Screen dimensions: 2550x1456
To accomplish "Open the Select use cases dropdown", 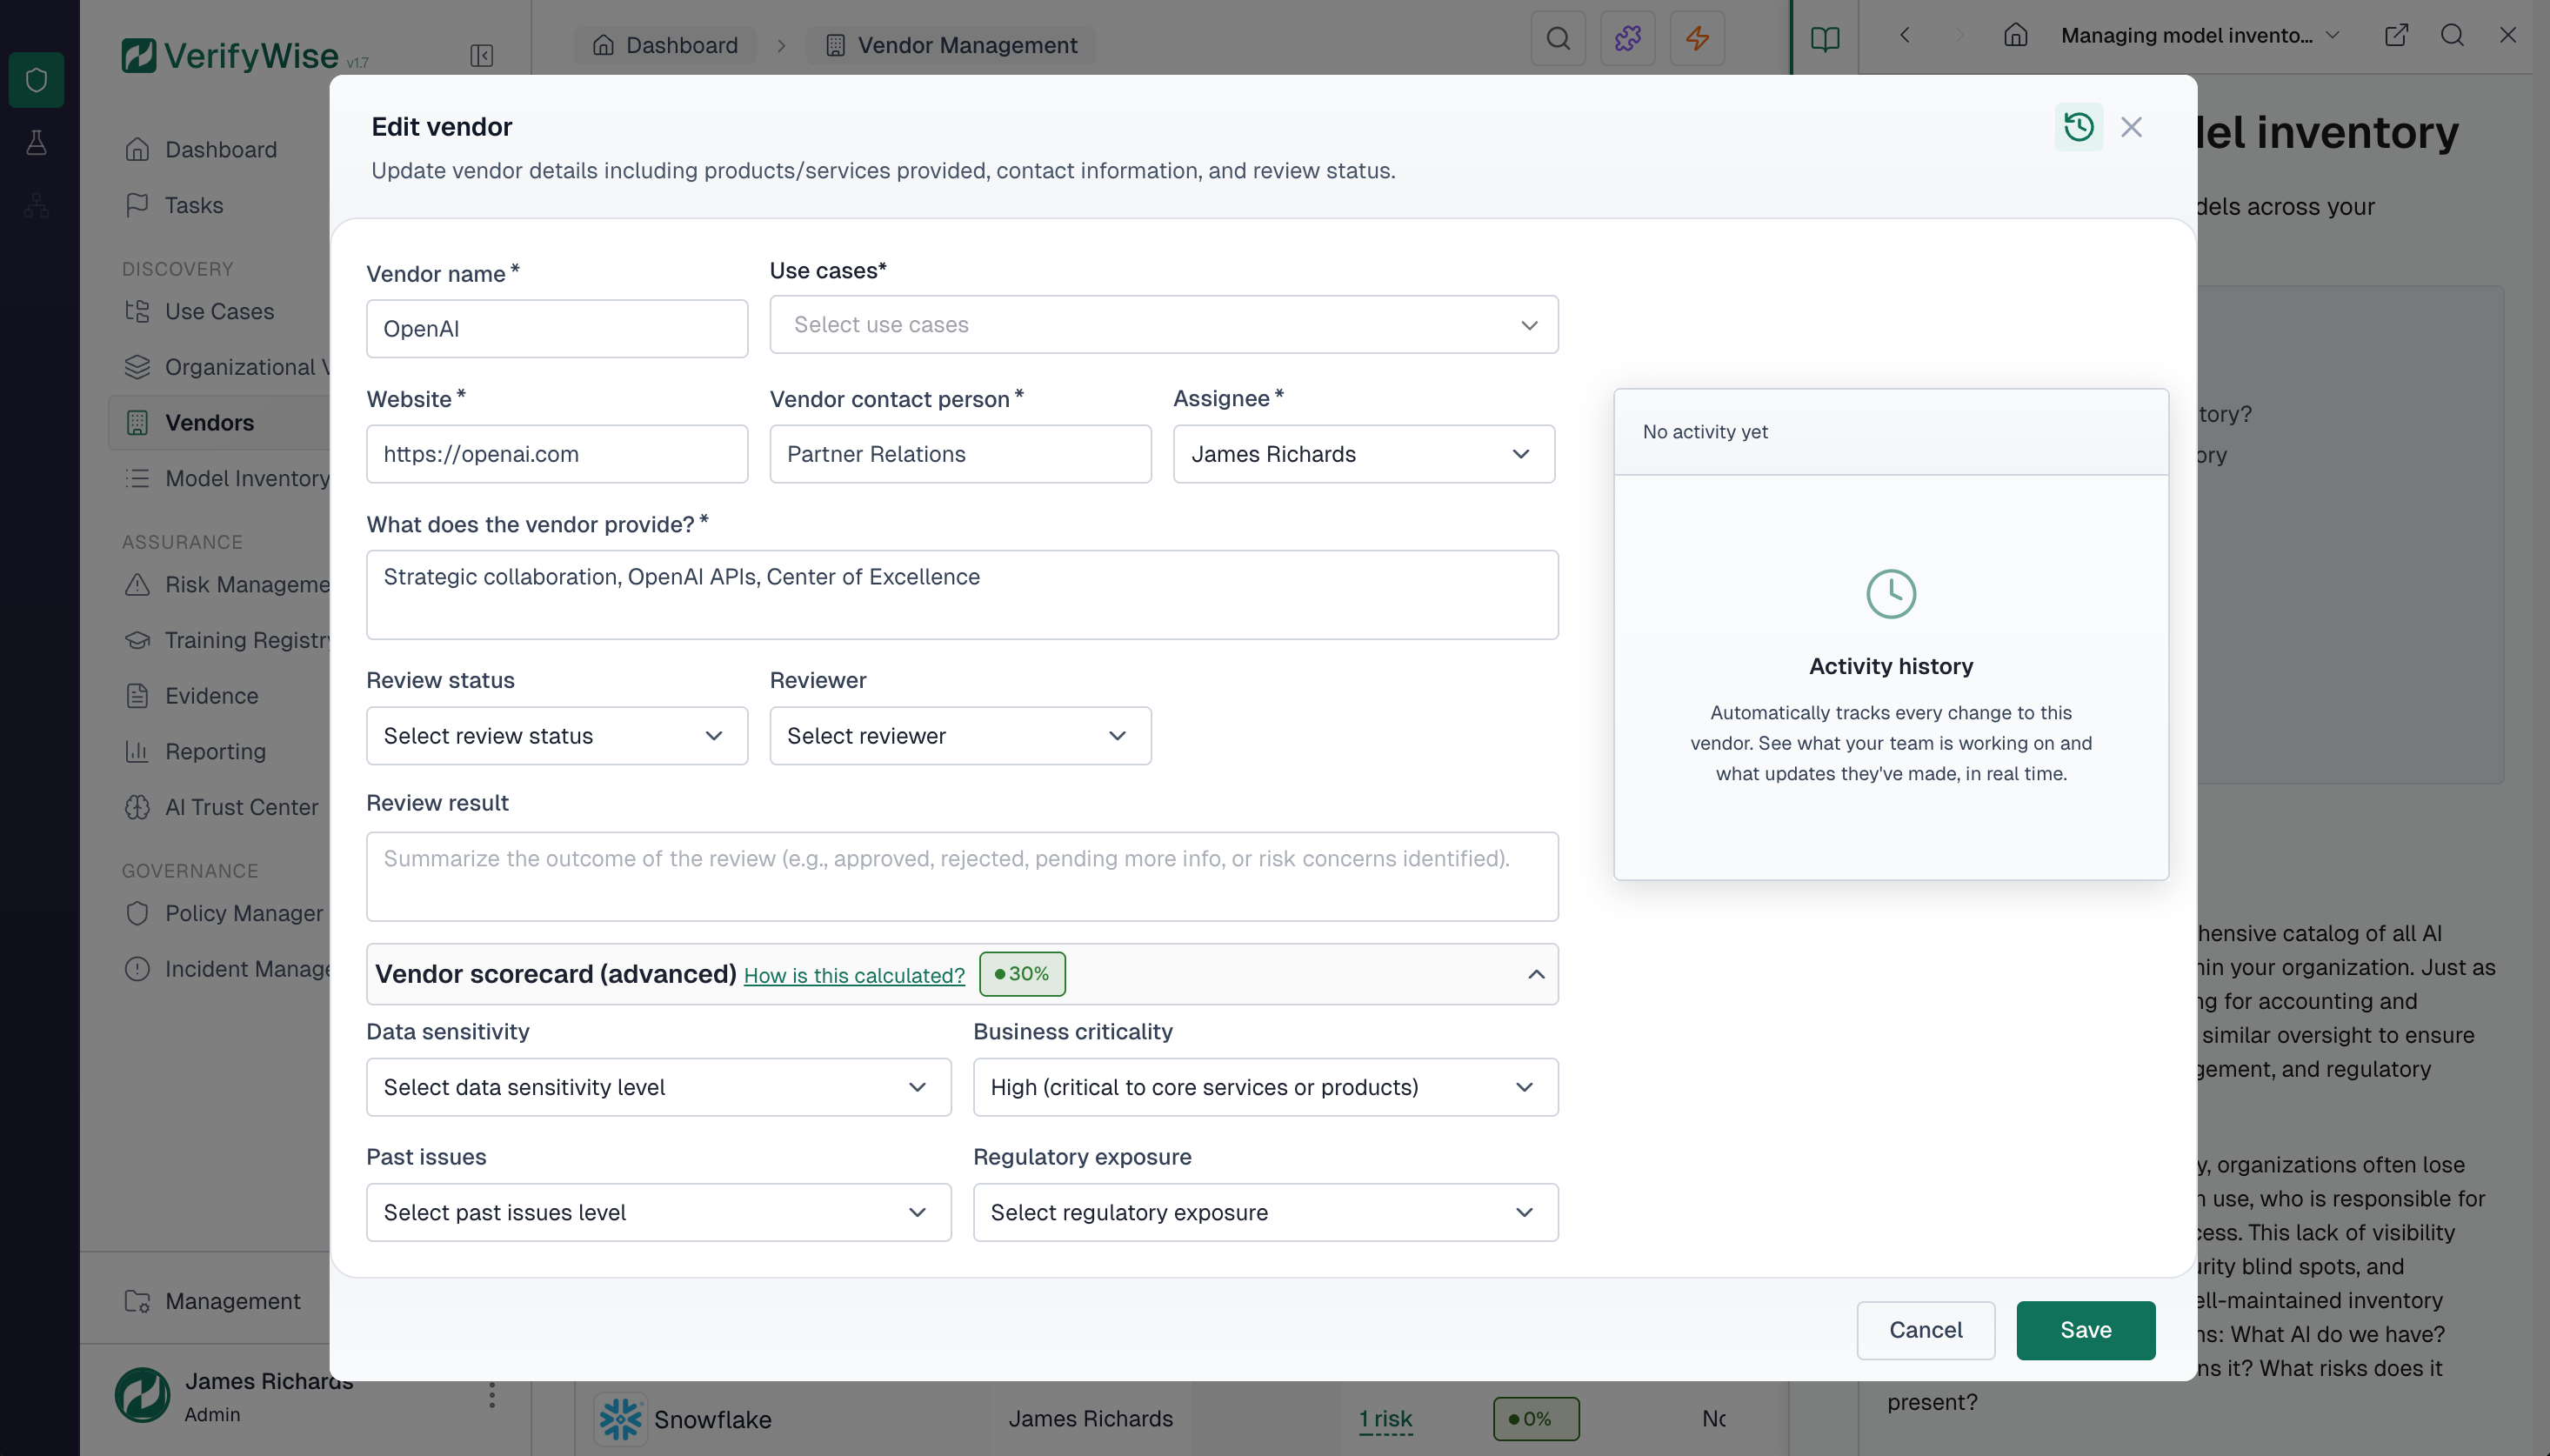I will coord(1163,325).
